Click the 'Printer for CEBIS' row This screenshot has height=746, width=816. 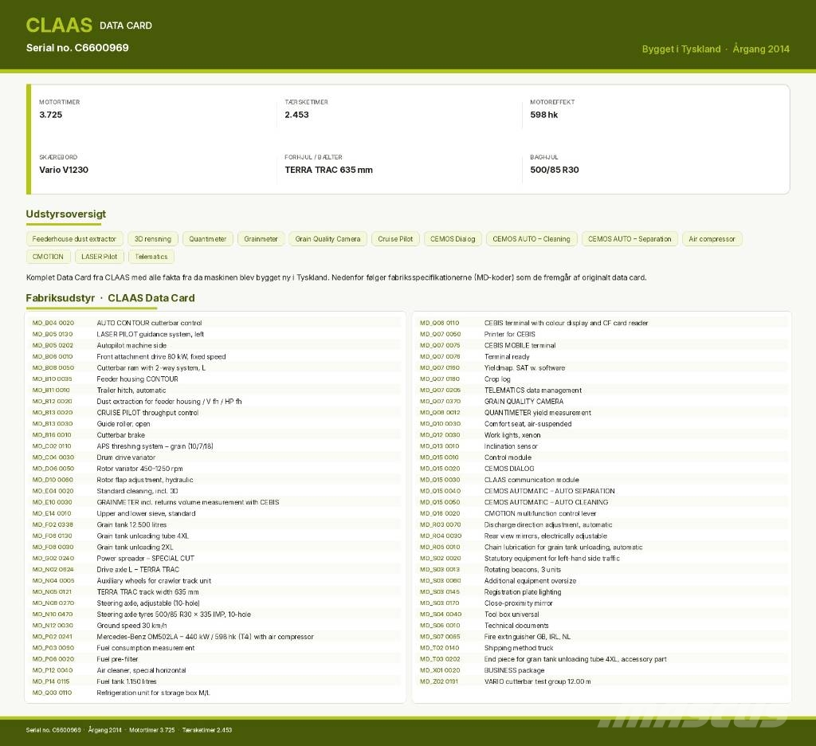(602, 334)
